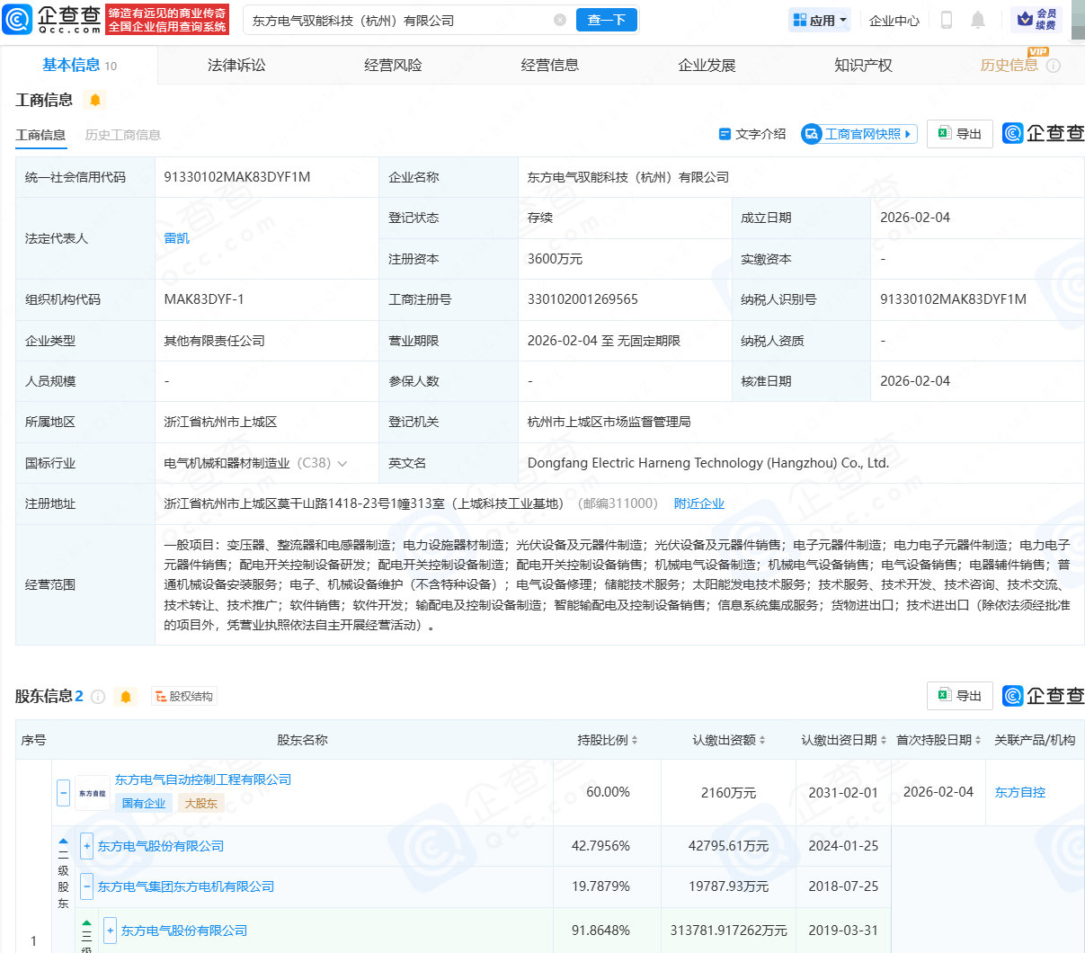Open the 应用 dropdown menu
This screenshot has width=1085, height=953.
click(819, 20)
